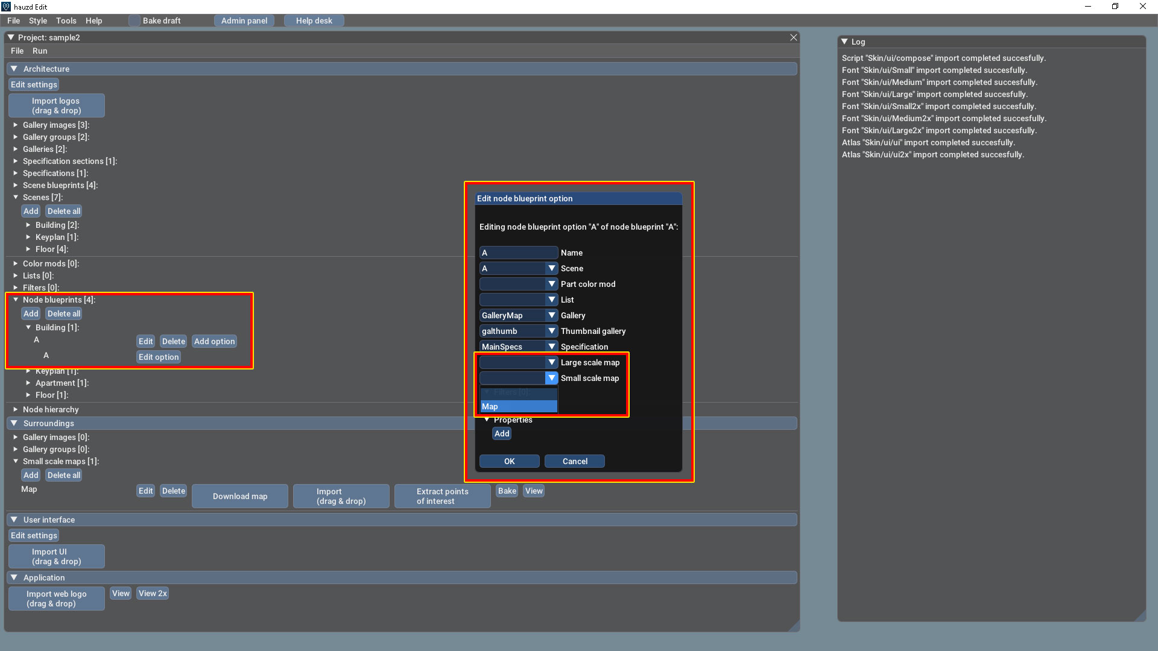Expand Gallery images [3] tree item
The image size is (1158, 651).
tap(16, 125)
